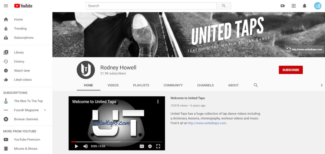Image resolution: width=325 pixels, height=154 pixels.
Task: Select Foundr Magazine label in the subscriptions list
Action: 26,110
